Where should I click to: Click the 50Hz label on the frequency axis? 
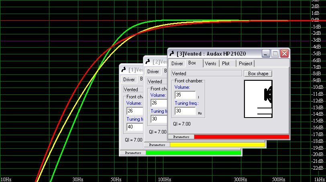point(116,179)
